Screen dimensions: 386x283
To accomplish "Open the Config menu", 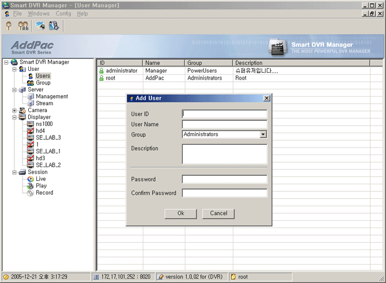I will (63, 14).
